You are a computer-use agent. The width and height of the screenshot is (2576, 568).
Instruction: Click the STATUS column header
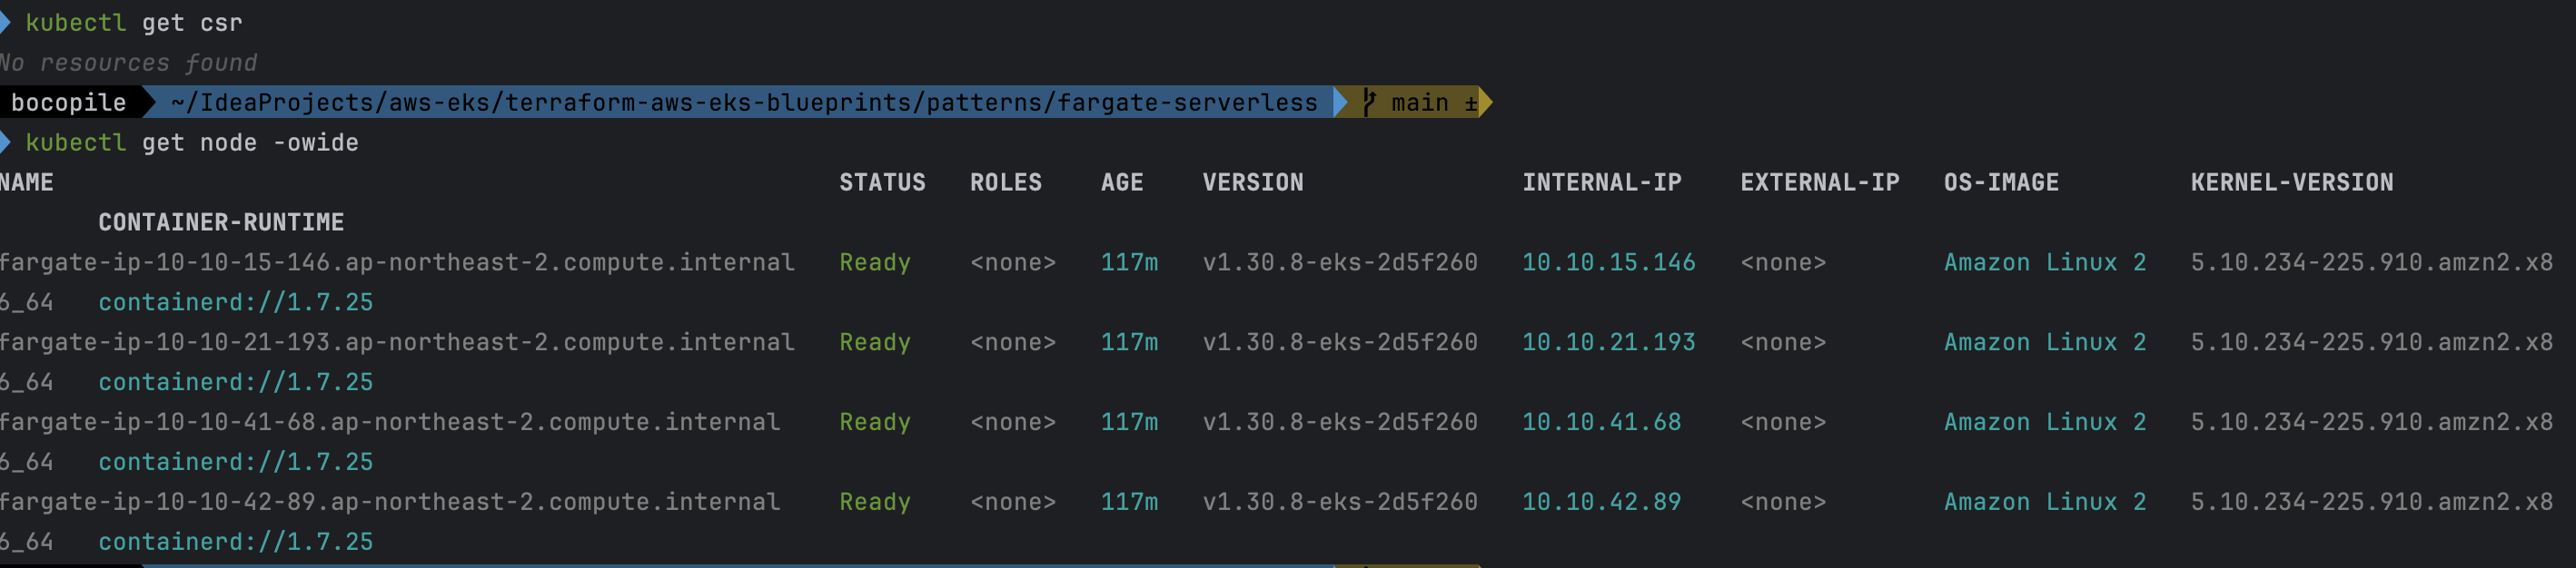coord(881,182)
